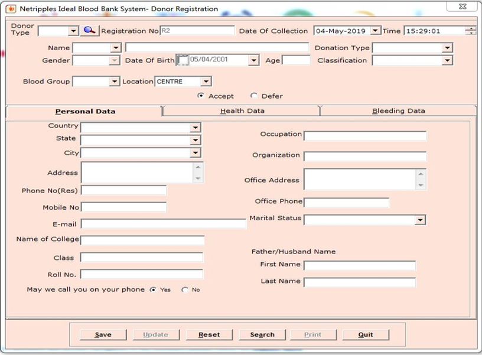
Task: Click the Age input field
Action: coord(297,60)
